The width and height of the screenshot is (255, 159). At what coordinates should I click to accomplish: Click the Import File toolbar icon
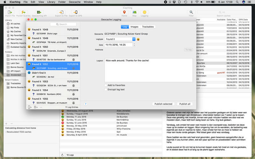point(10,12)
